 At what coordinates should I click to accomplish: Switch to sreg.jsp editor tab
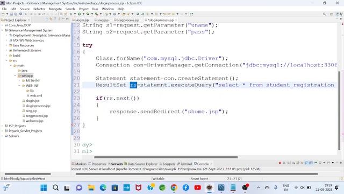click(102, 20)
